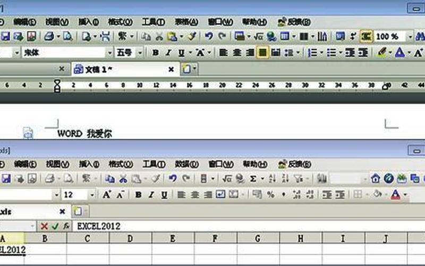Open the 格式(O) menu in the document window
The height and width of the screenshot is (266, 425).
(x=120, y=22)
